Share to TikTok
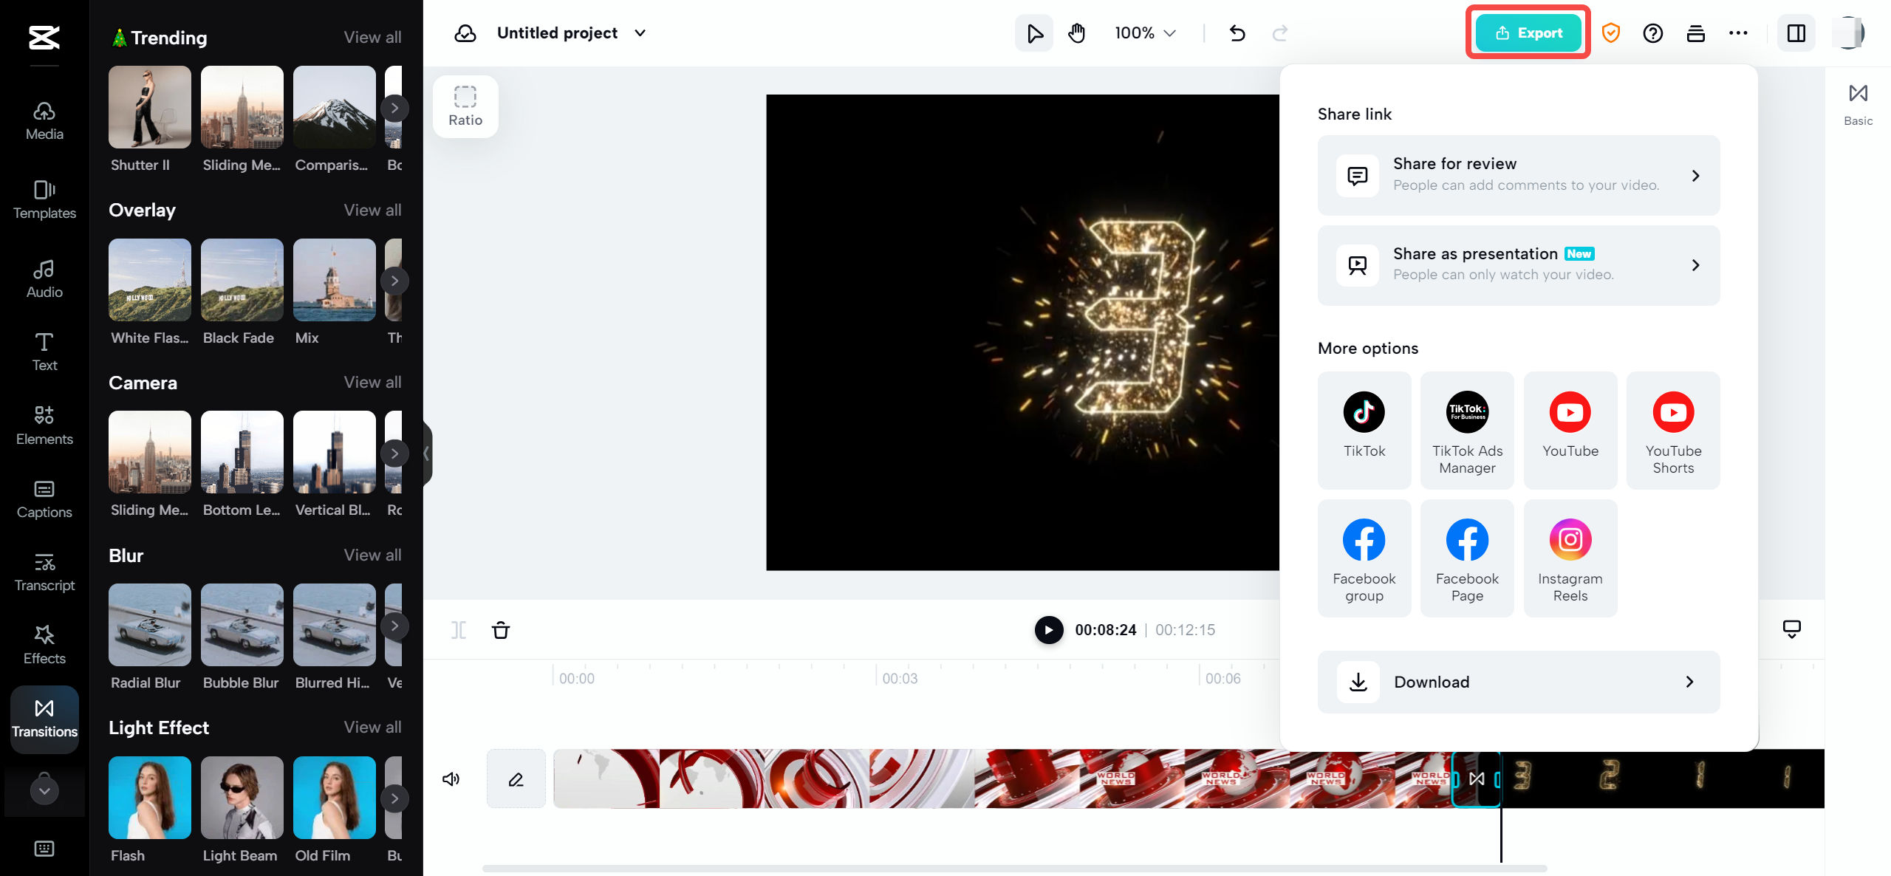Screen dimensions: 1891x876 [x=1364, y=429]
